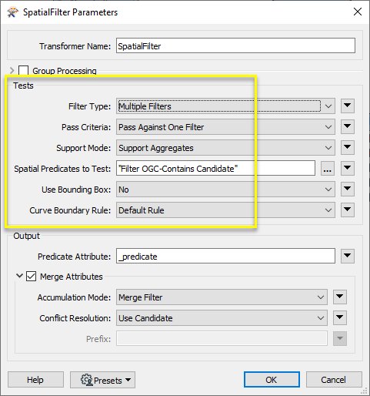Open the Pass Criteria dropdown
This screenshot has width=370, height=396.
tap(225, 127)
